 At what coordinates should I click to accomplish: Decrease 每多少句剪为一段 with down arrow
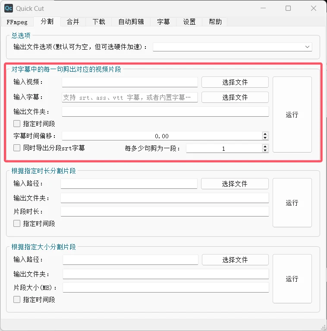coord(265,150)
